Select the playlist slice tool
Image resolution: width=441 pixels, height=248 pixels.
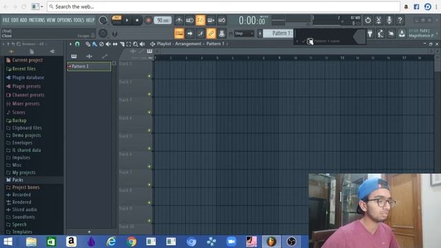122,44
